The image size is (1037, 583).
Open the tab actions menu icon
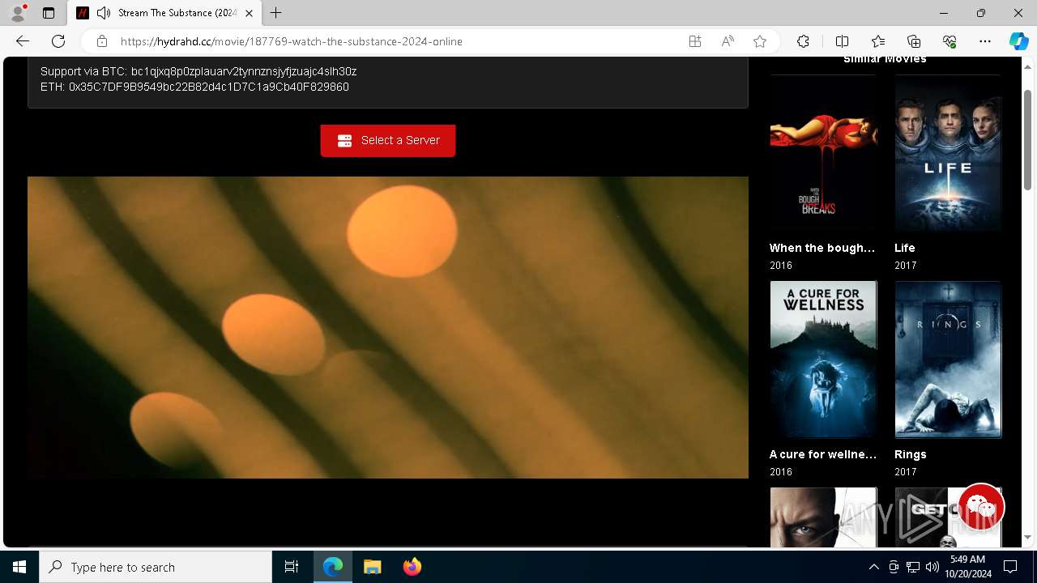pos(49,13)
